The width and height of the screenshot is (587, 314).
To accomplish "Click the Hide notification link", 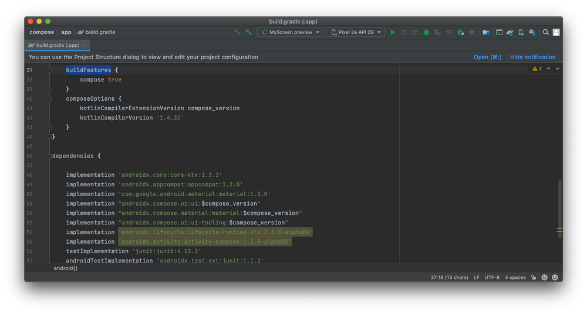I will (532, 57).
